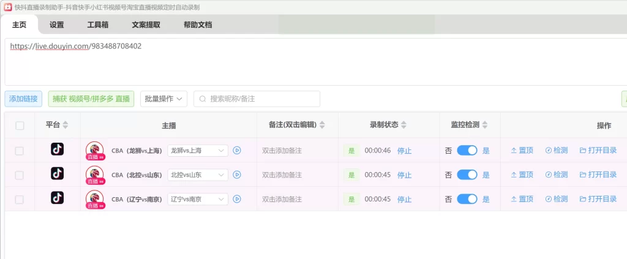
Task: Check the checkbox for the 北控vs山东 row
Action: point(20,175)
